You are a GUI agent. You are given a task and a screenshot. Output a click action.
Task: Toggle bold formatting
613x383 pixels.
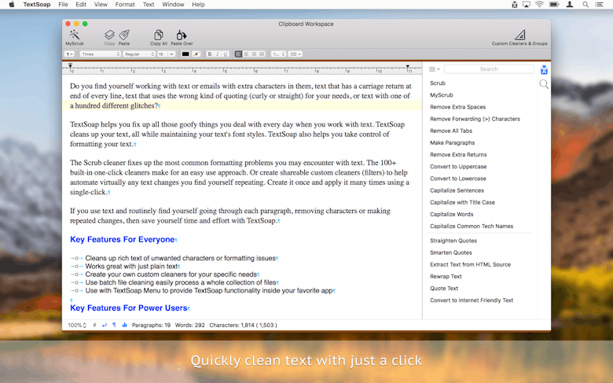210,54
